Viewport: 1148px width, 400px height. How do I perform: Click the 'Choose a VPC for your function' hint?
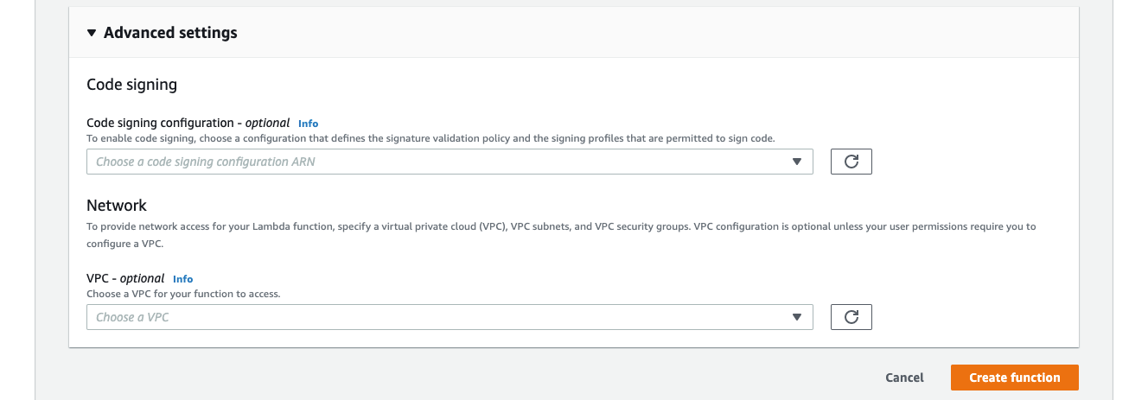click(x=183, y=294)
